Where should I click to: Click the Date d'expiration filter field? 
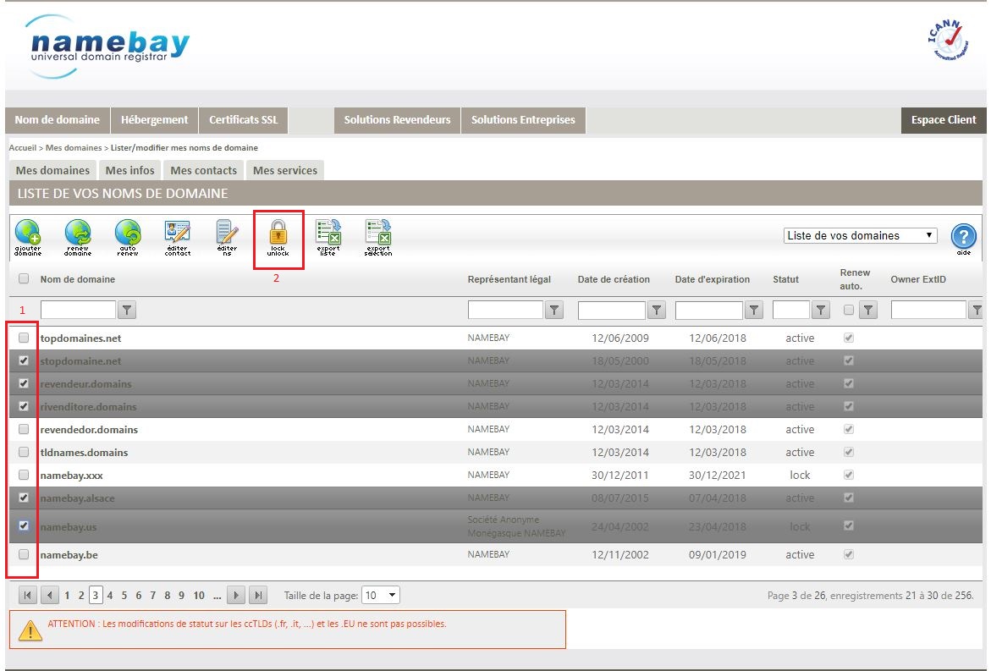[x=709, y=310]
